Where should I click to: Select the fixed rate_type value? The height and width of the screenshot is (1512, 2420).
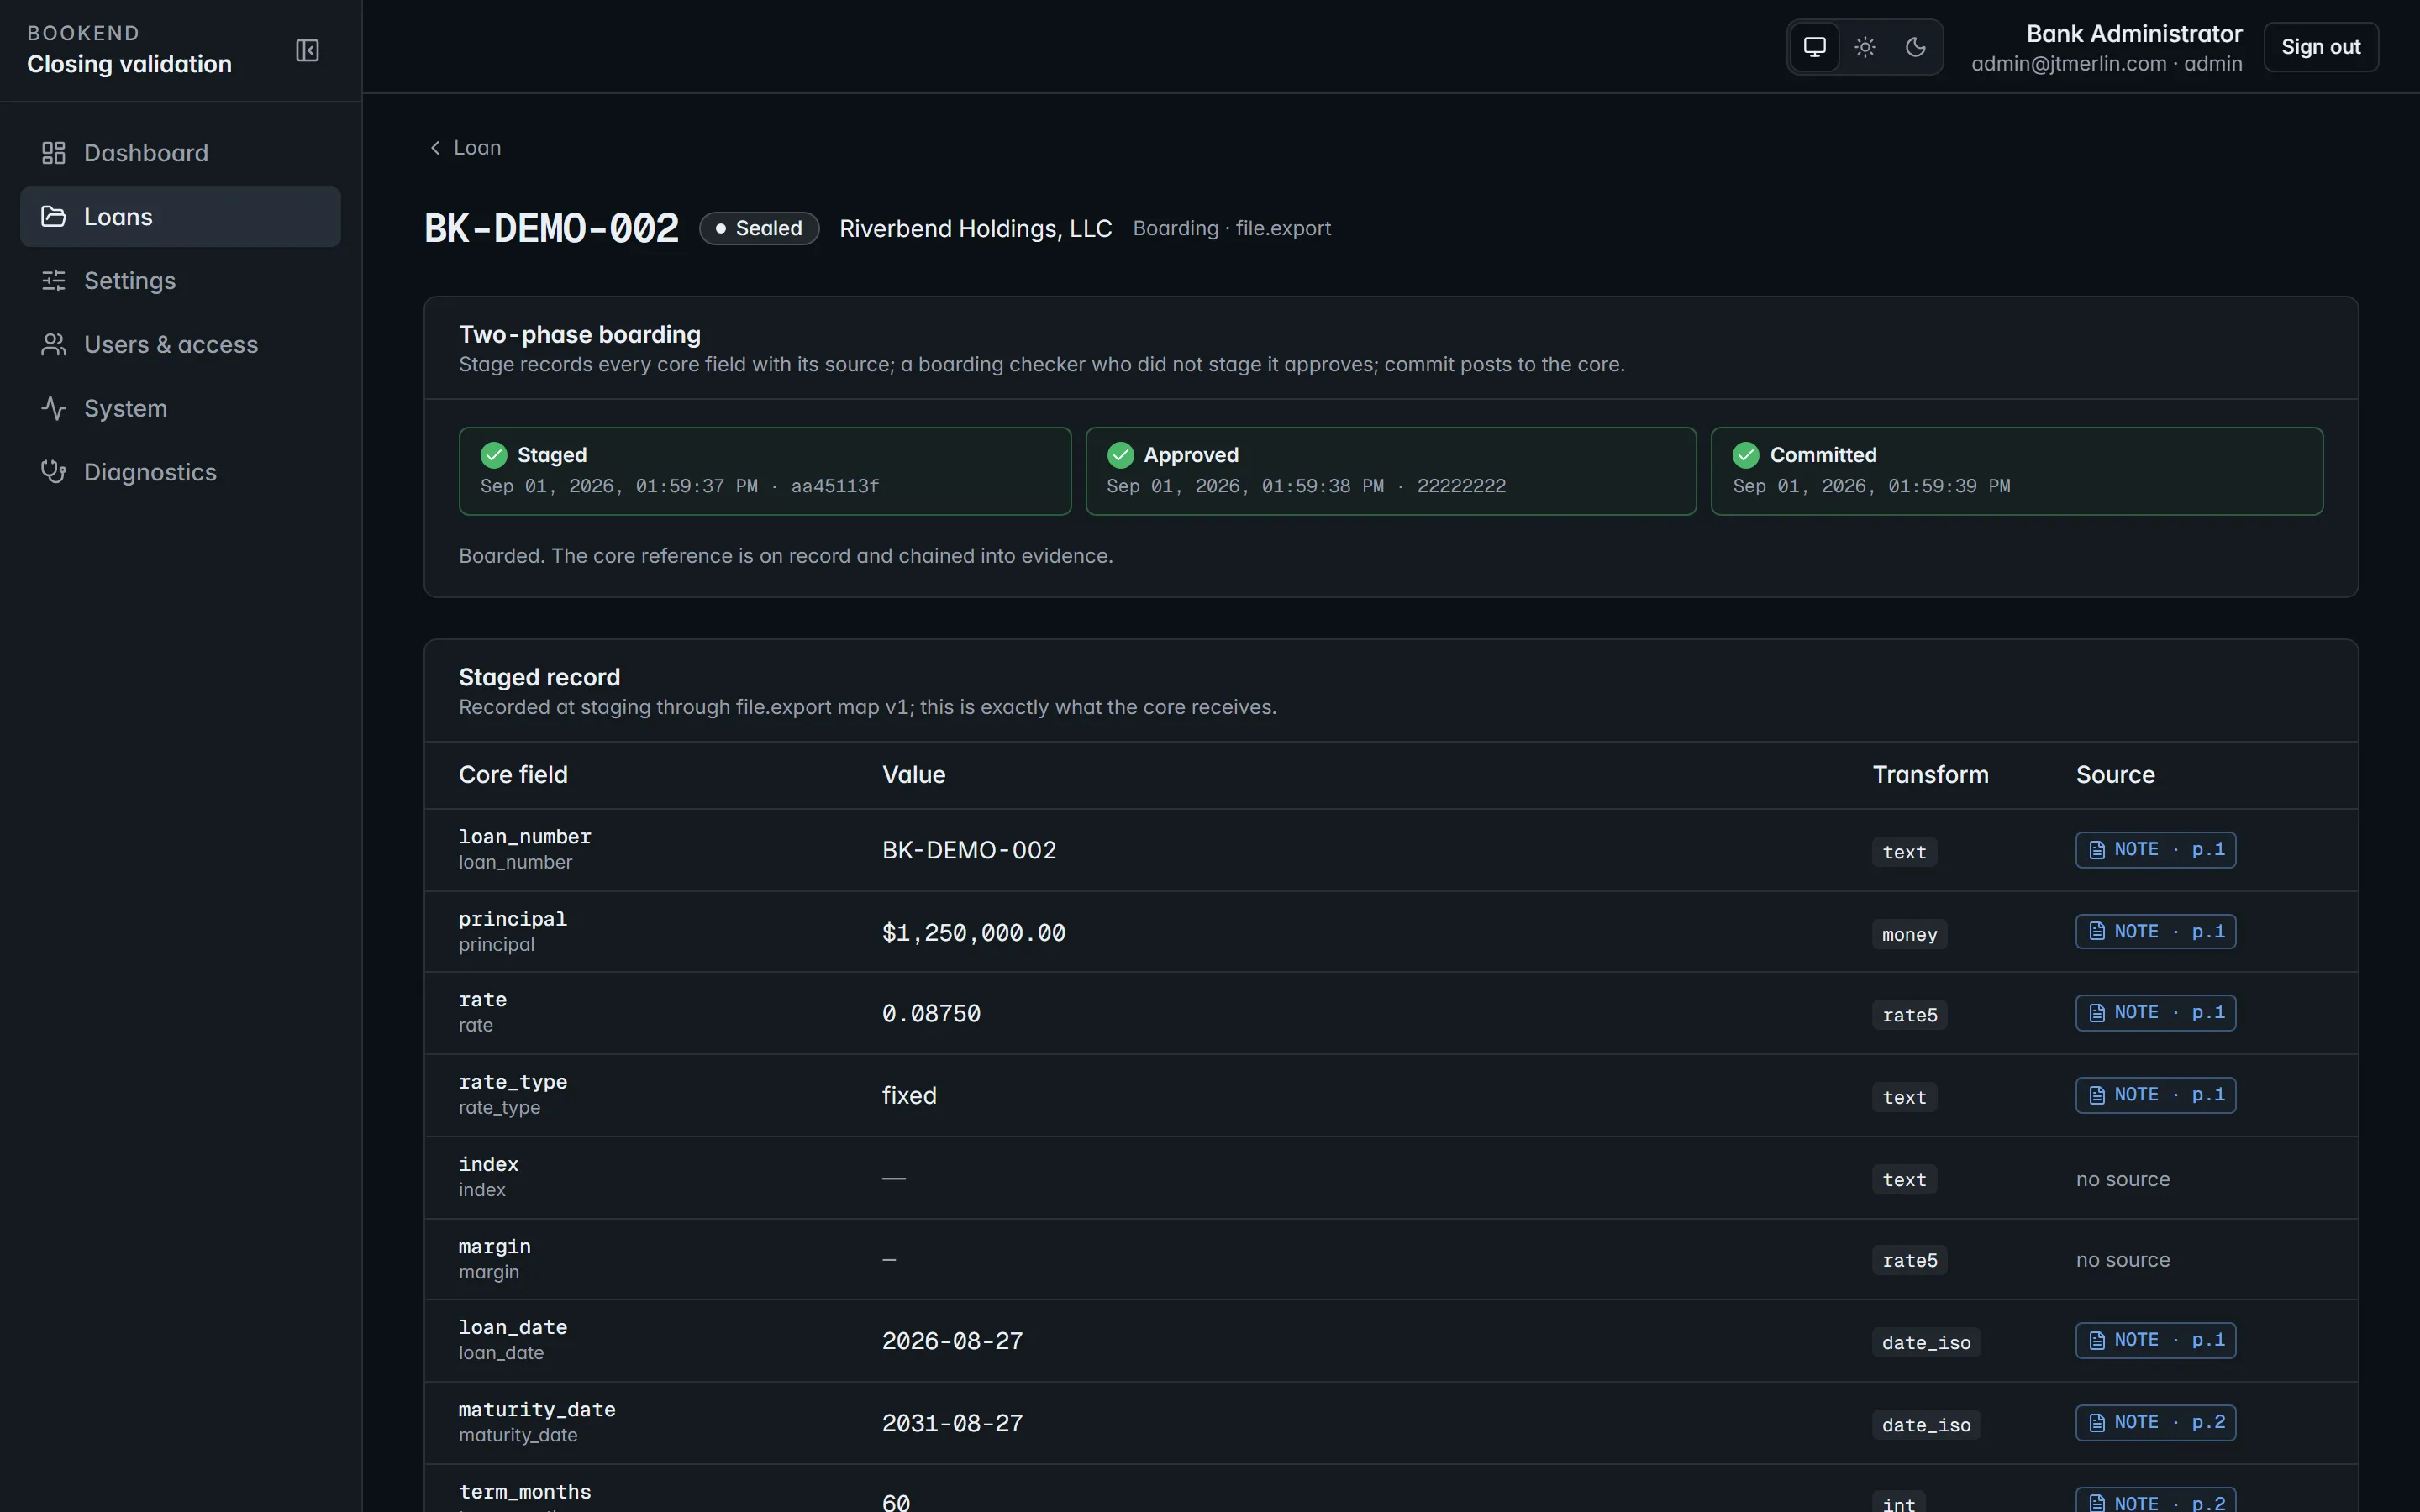(909, 1096)
